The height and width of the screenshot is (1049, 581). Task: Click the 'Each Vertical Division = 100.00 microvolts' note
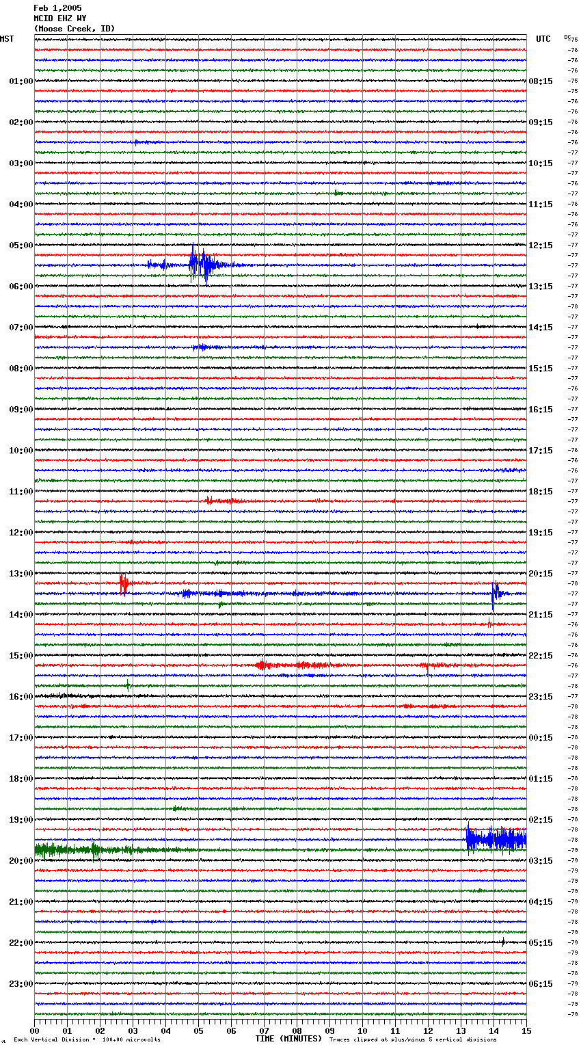pyautogui.click(x=87, y=1039)
